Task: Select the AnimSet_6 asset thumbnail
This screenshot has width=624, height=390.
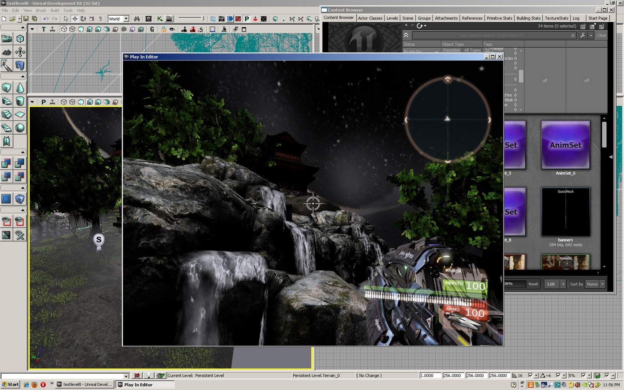Action: coord(565,145)
